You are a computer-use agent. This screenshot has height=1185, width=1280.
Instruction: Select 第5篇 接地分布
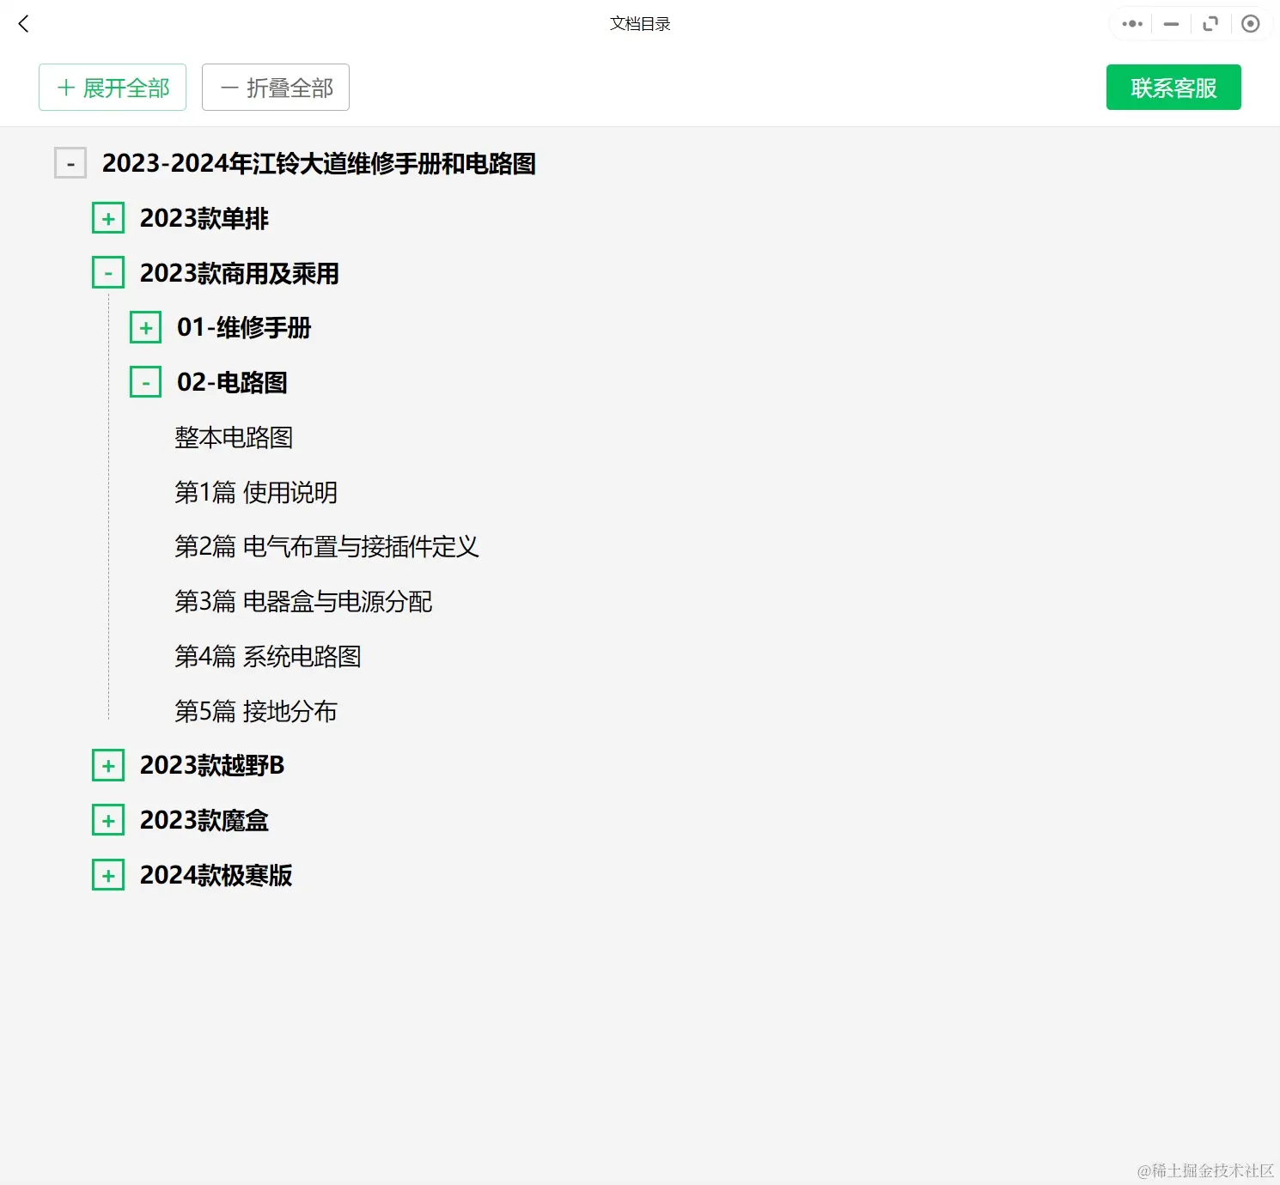coord(255,711)
